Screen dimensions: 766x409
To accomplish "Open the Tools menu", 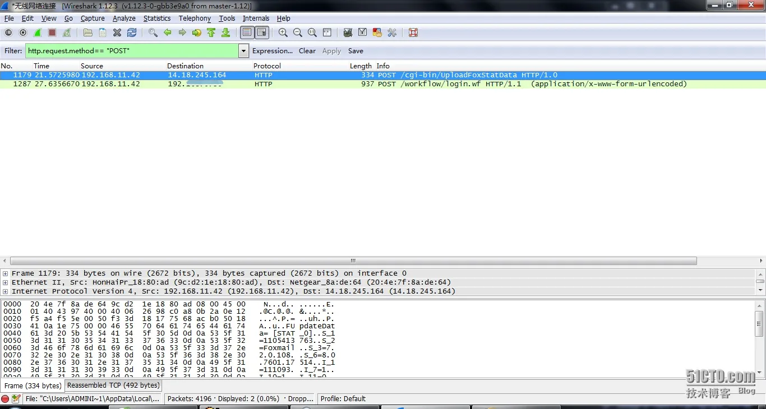I will point(227,18).
